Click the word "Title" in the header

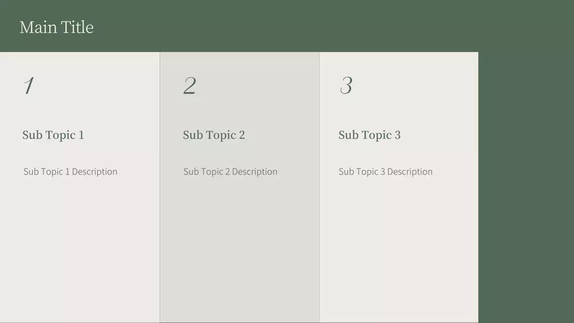(77, 27)
